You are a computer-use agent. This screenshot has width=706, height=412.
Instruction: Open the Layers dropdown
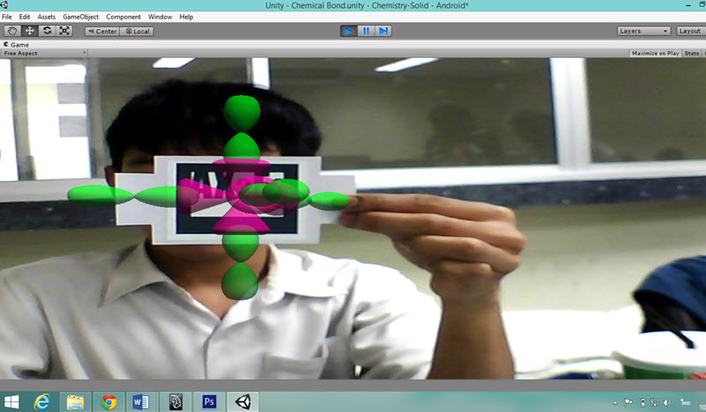coord(643,31)
